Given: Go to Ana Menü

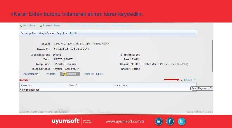Looking at the screenshot, I should tap(29, 26).
